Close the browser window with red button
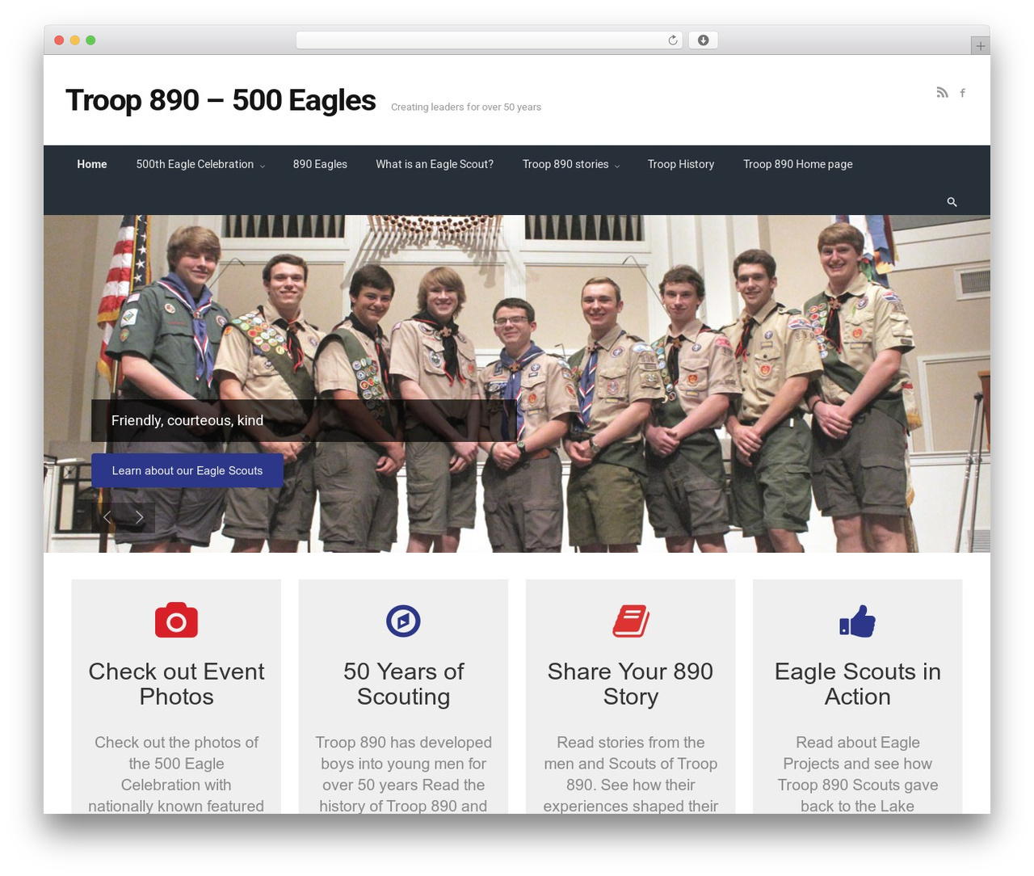The height and width of the screenshot is (876, 1034). tap(59, 40)
